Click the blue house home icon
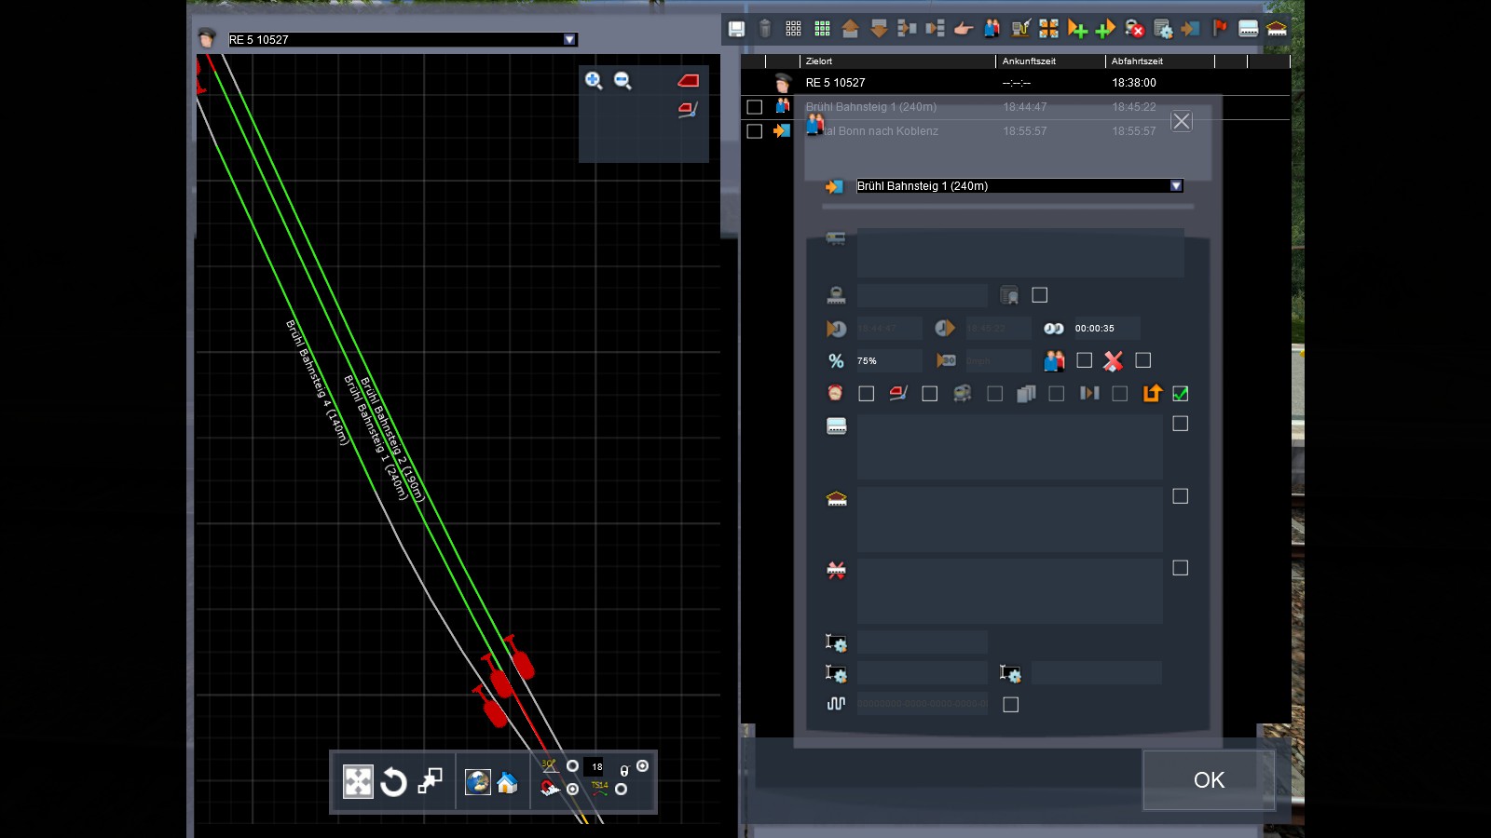This screenshot has height=838, width=1491. [x=507, y=782]
